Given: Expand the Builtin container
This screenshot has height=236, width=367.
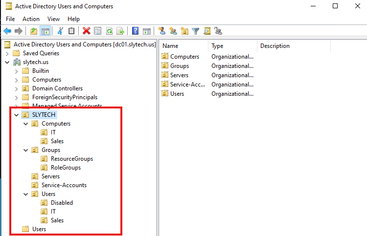Looking at the screenshot, I should pyautogui.click(x=17, y=71).
